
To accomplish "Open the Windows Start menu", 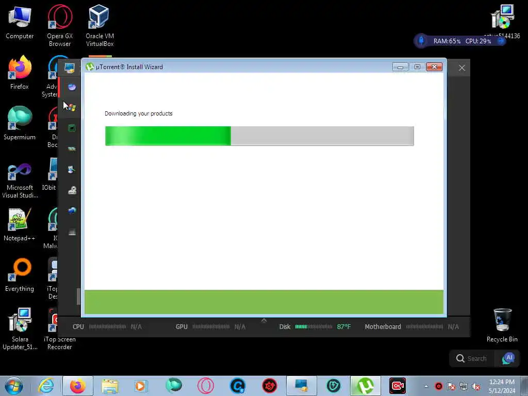I will tap(14, 386).
